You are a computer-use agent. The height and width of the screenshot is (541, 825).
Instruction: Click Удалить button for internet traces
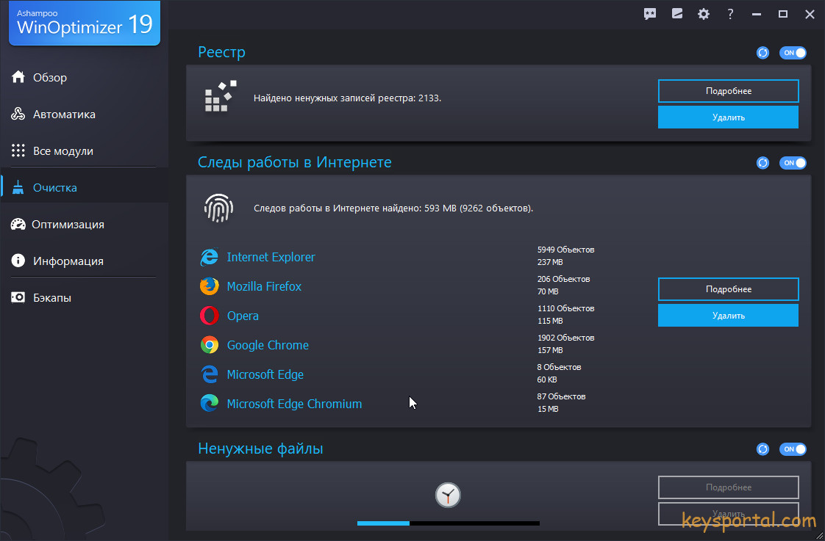pyautogui.click(x=728, y=316)
